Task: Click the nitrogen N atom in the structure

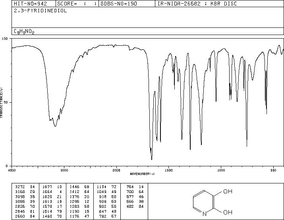Action: (x=204, y=214)
